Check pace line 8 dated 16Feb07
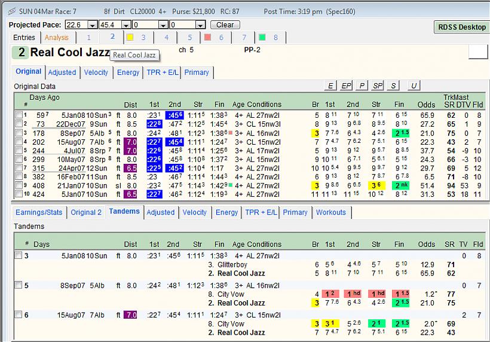This screenshot has height=342, width=490. (19, 176)
